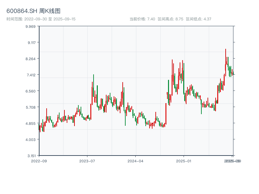Image resolution: width=259 pixels, height=194 pixels.
Task: Click the tallest red candlestick at the 8.75 peak
Action: [226, 62]
